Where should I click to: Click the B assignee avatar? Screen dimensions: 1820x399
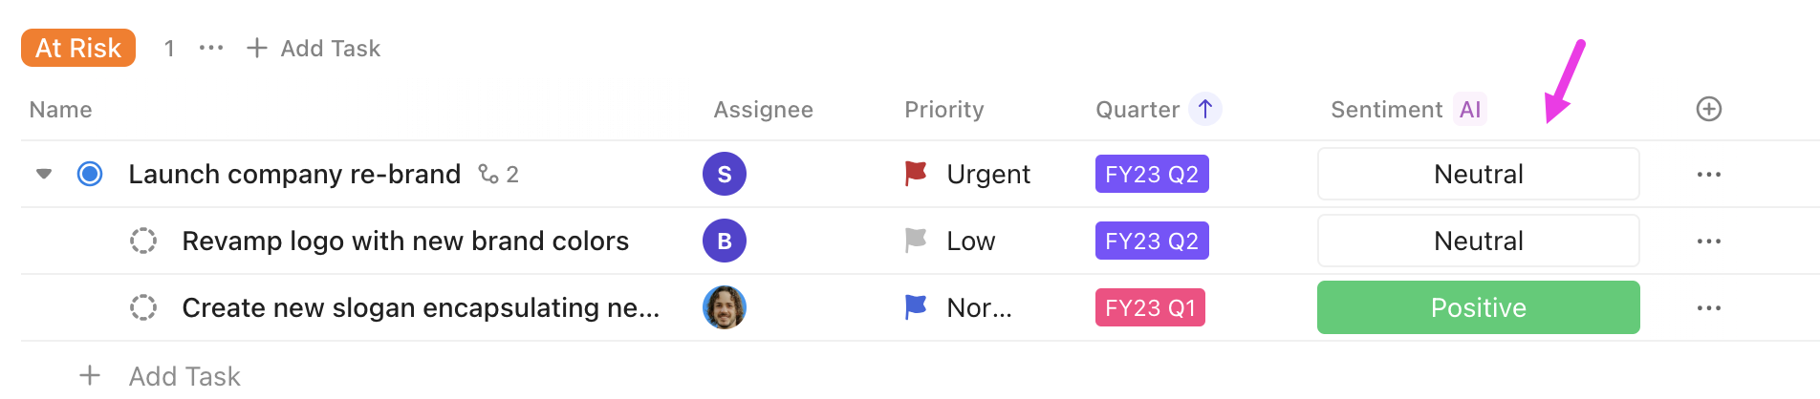724,241
